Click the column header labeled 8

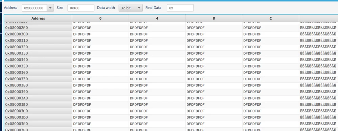(214, 18)
